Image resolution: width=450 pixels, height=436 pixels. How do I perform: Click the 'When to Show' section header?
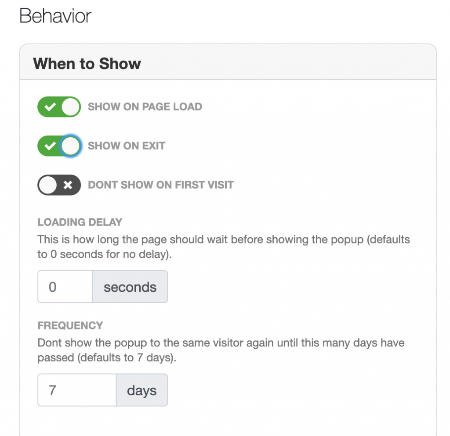[87, 64]
